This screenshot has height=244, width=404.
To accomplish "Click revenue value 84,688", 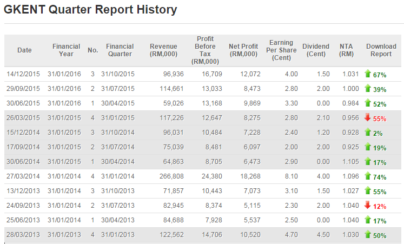I will point(174,220).
